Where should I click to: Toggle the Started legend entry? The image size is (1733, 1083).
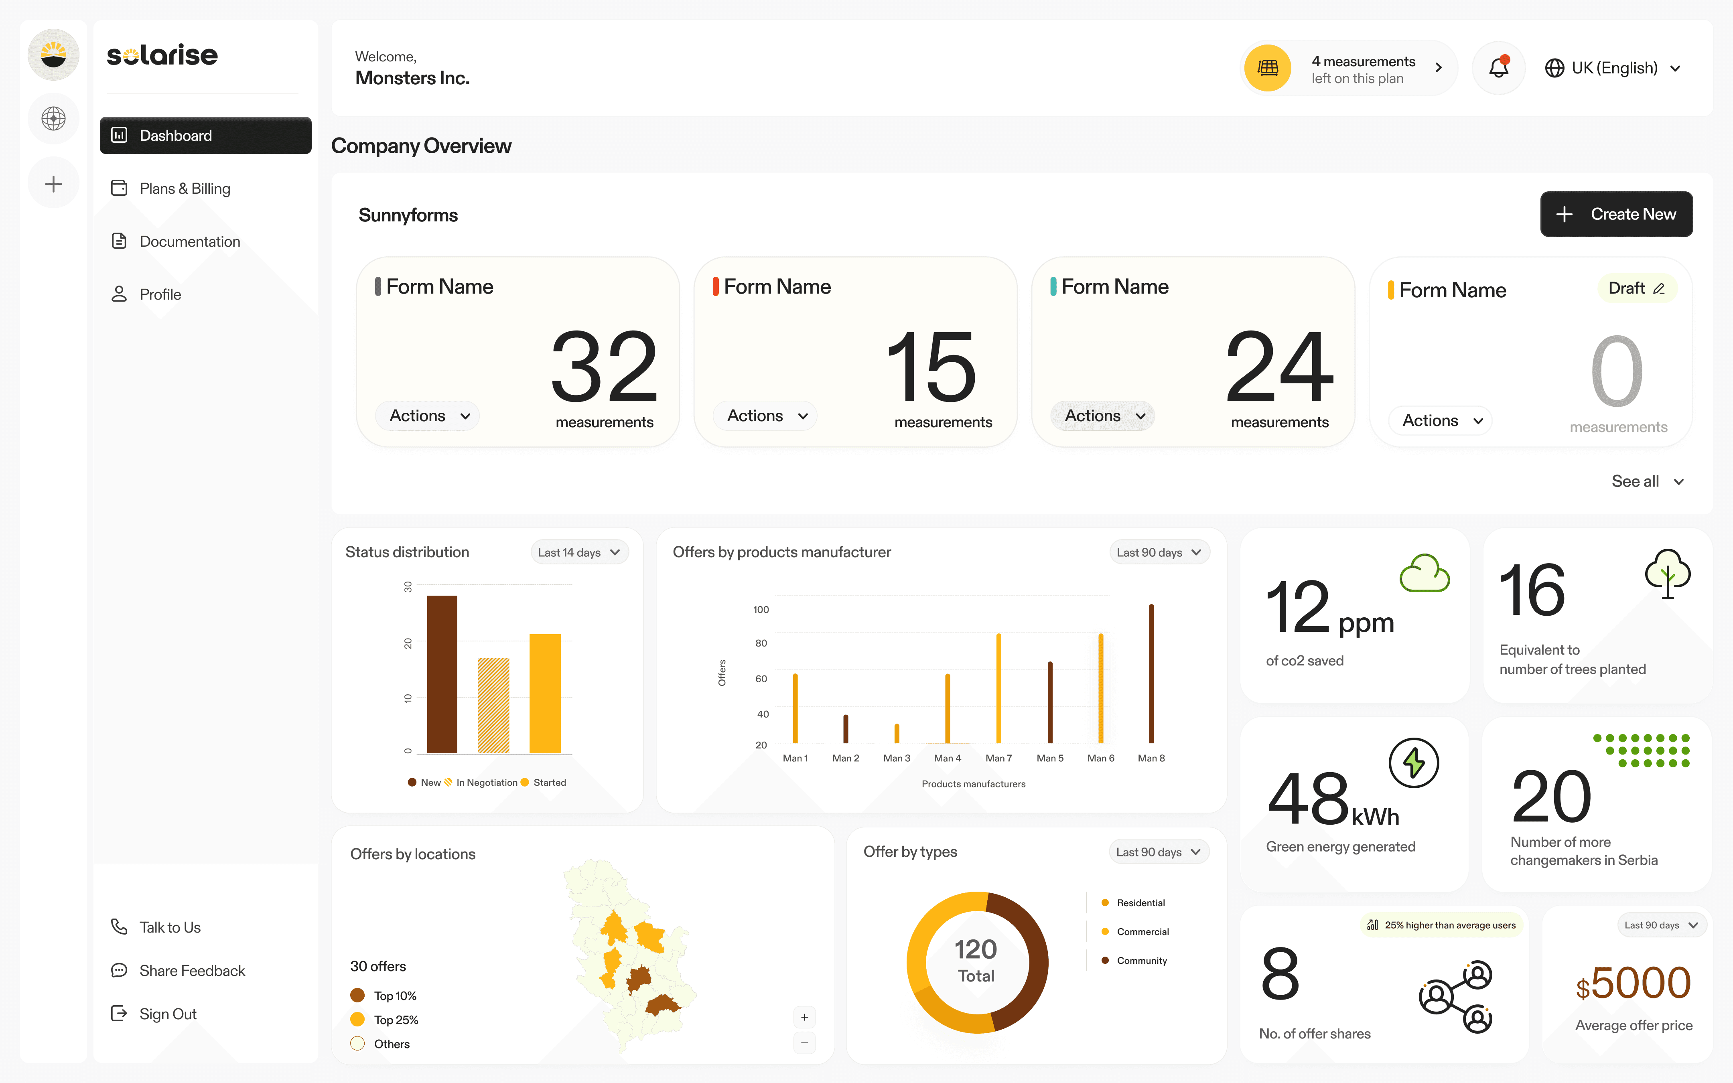click(543, 782)
